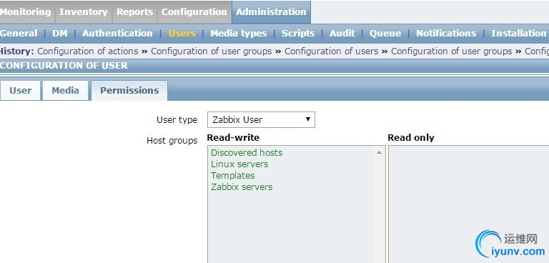Follow history link Configuration of actions
The height and width of the screenshot is (263, 549).
[x=87, y=51]
